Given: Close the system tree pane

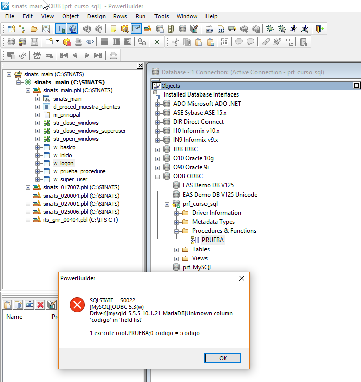Looking at the screenshot, I should 140,66.
